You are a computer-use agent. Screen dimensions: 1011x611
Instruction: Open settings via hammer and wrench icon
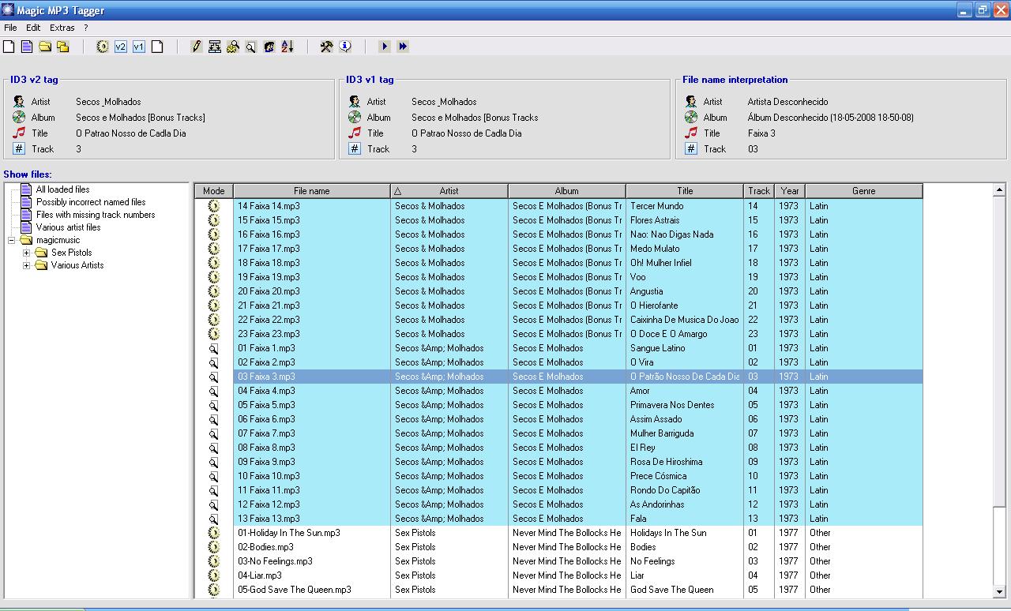326,47
